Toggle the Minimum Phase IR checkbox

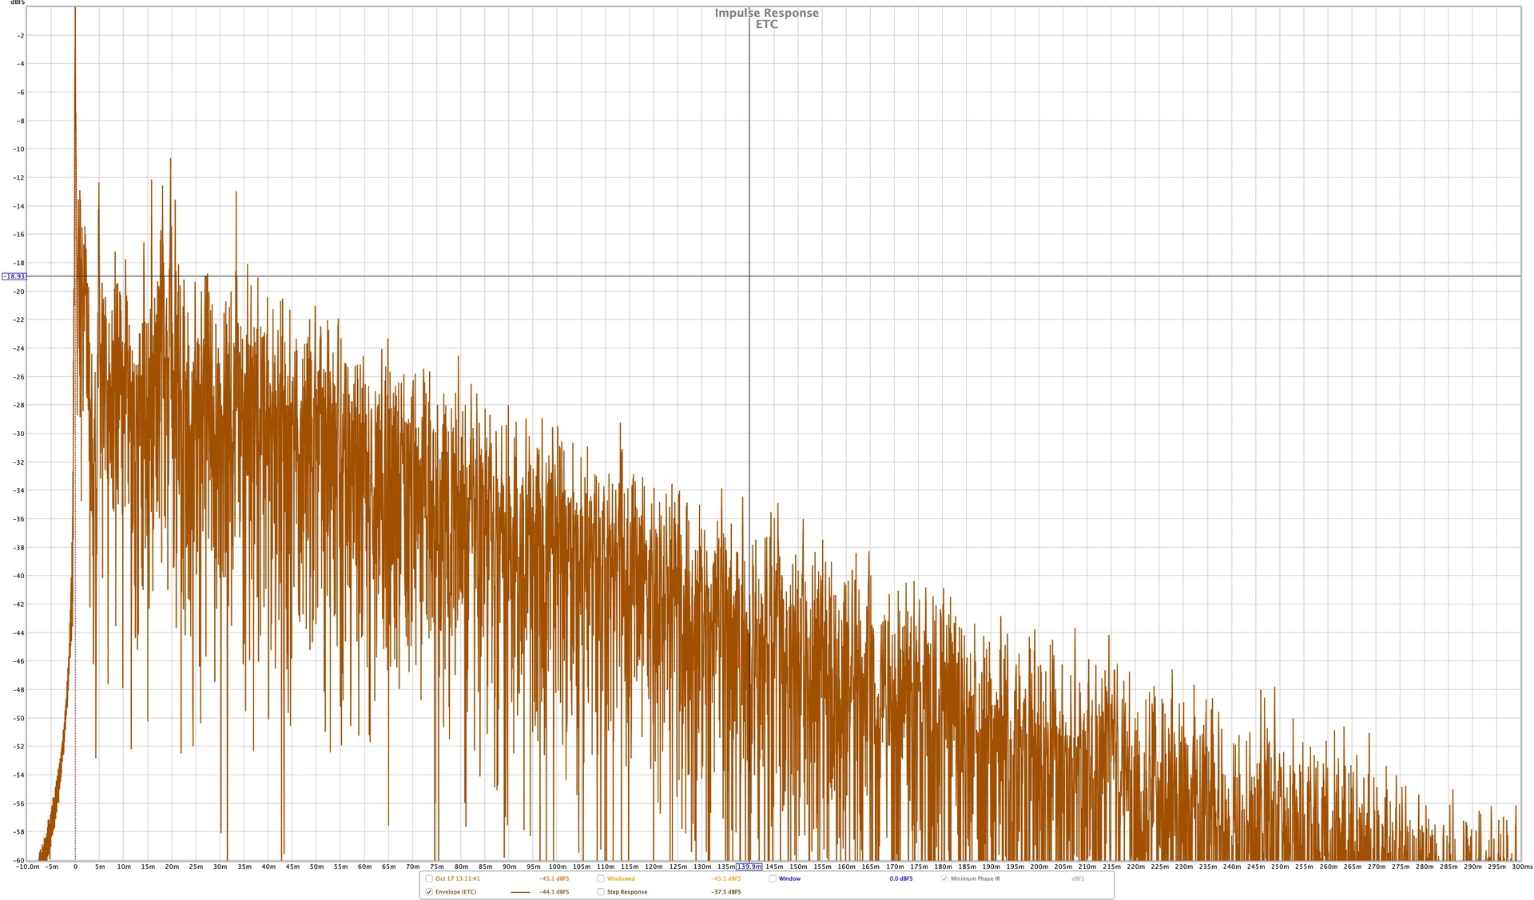(x=944, y=878)
